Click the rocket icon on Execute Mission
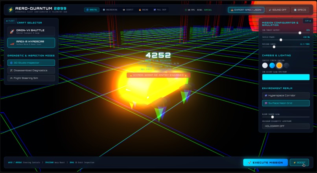 point(249,162)
